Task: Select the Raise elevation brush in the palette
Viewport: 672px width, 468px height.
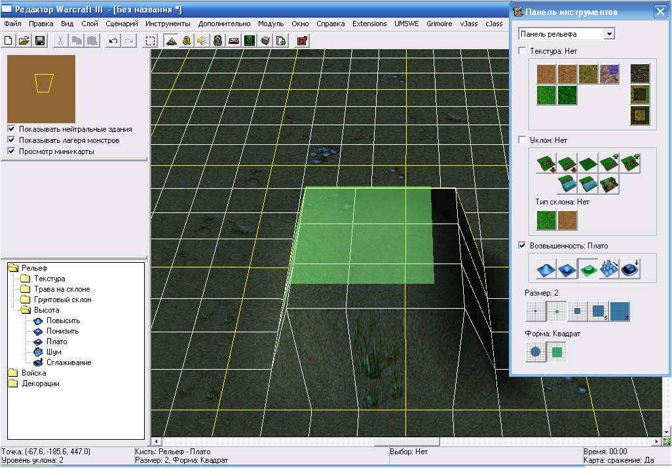Action: click(545, 269)
